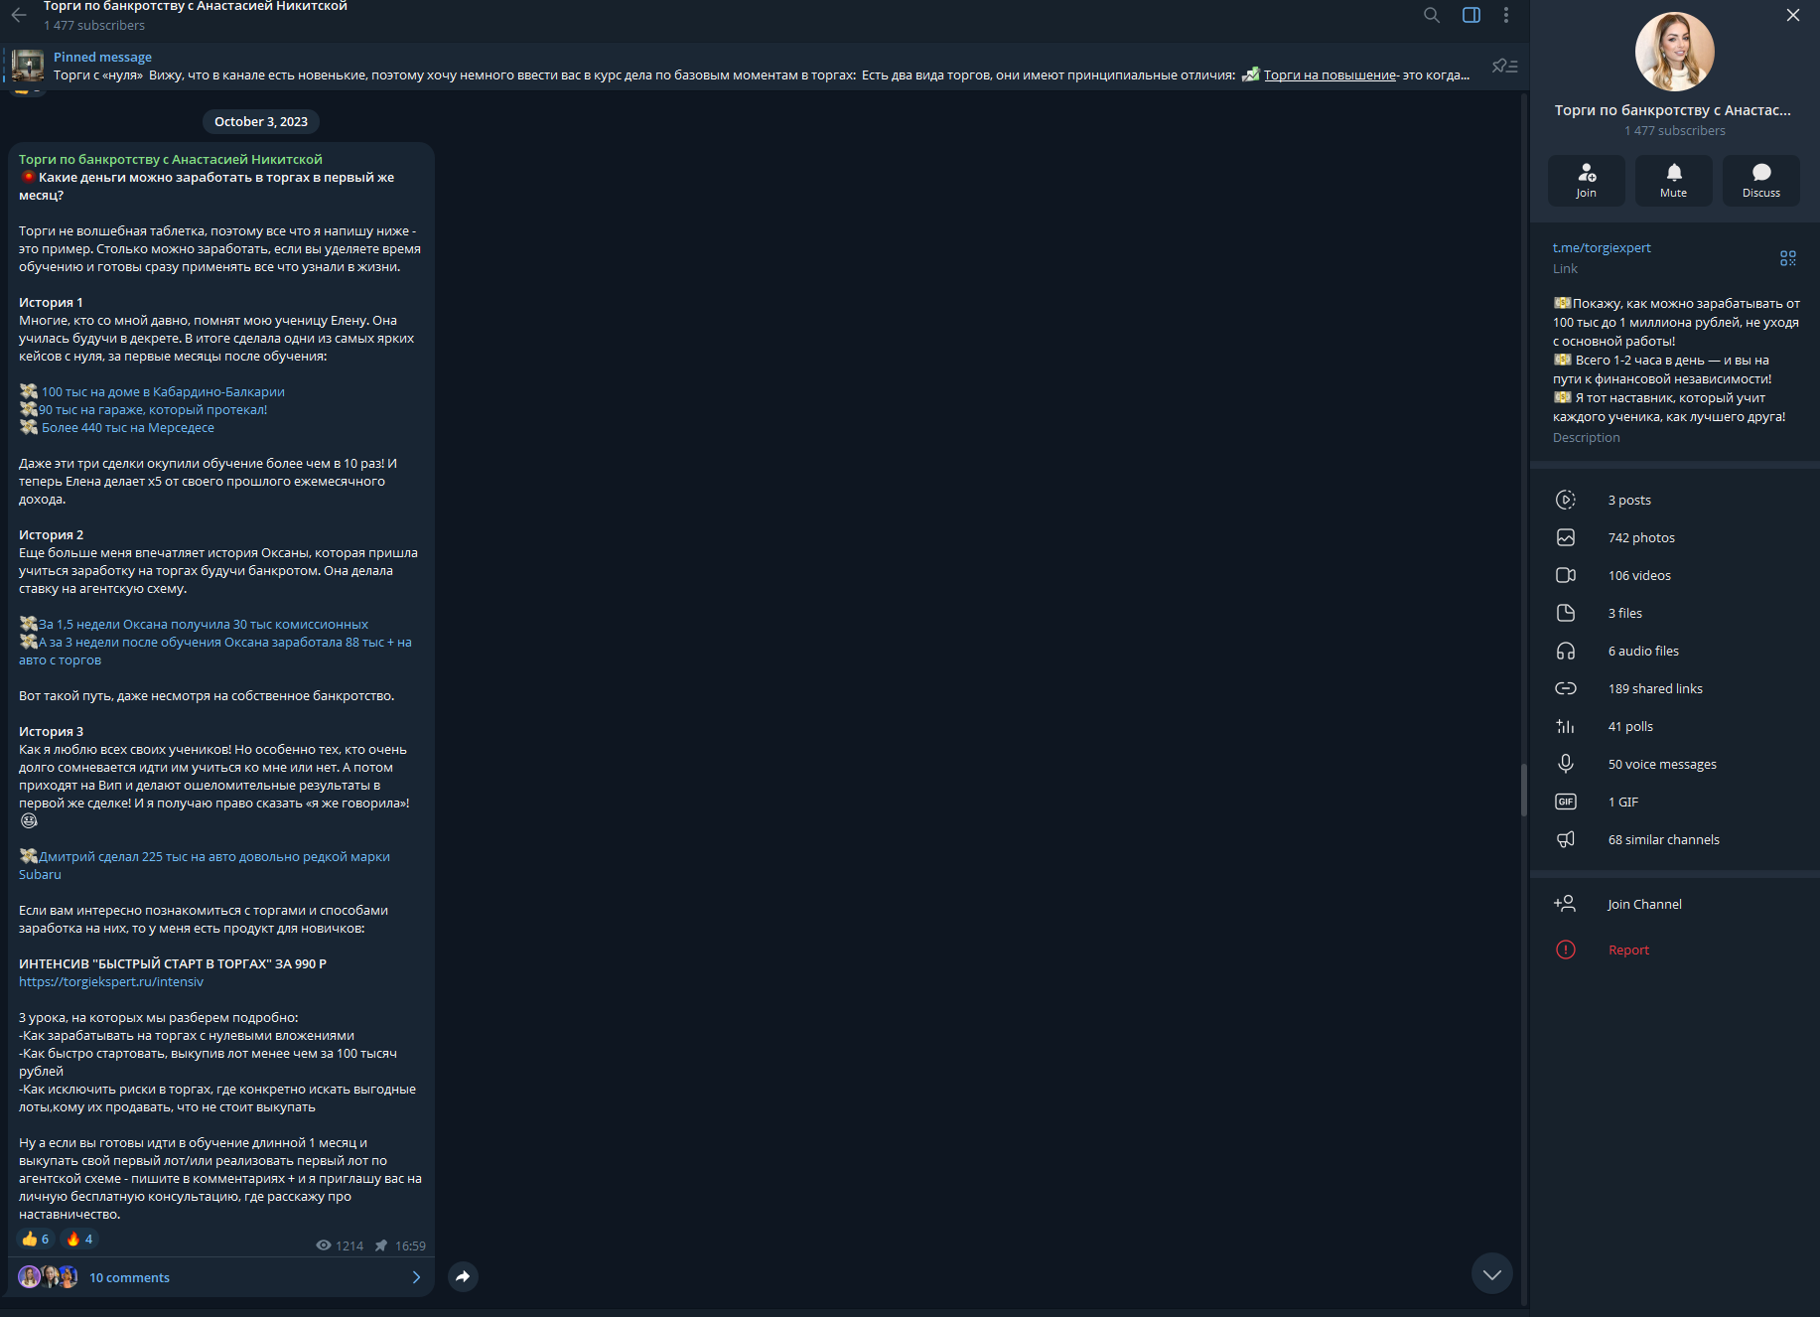Jump to bottom with the down arrow button
1820x1317 pixels.
(1491, 1273)
